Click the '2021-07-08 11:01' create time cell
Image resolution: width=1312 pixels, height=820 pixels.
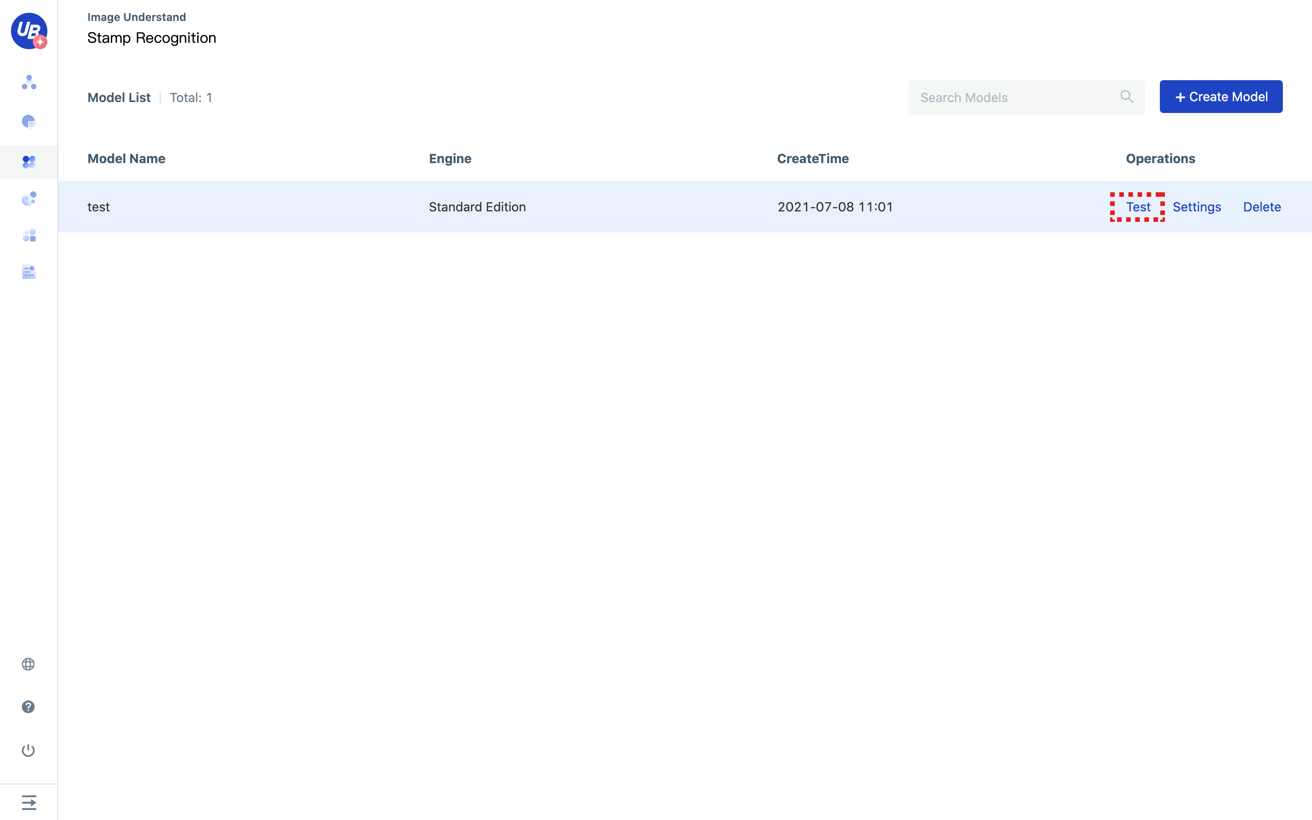click(x=835, y=207)
